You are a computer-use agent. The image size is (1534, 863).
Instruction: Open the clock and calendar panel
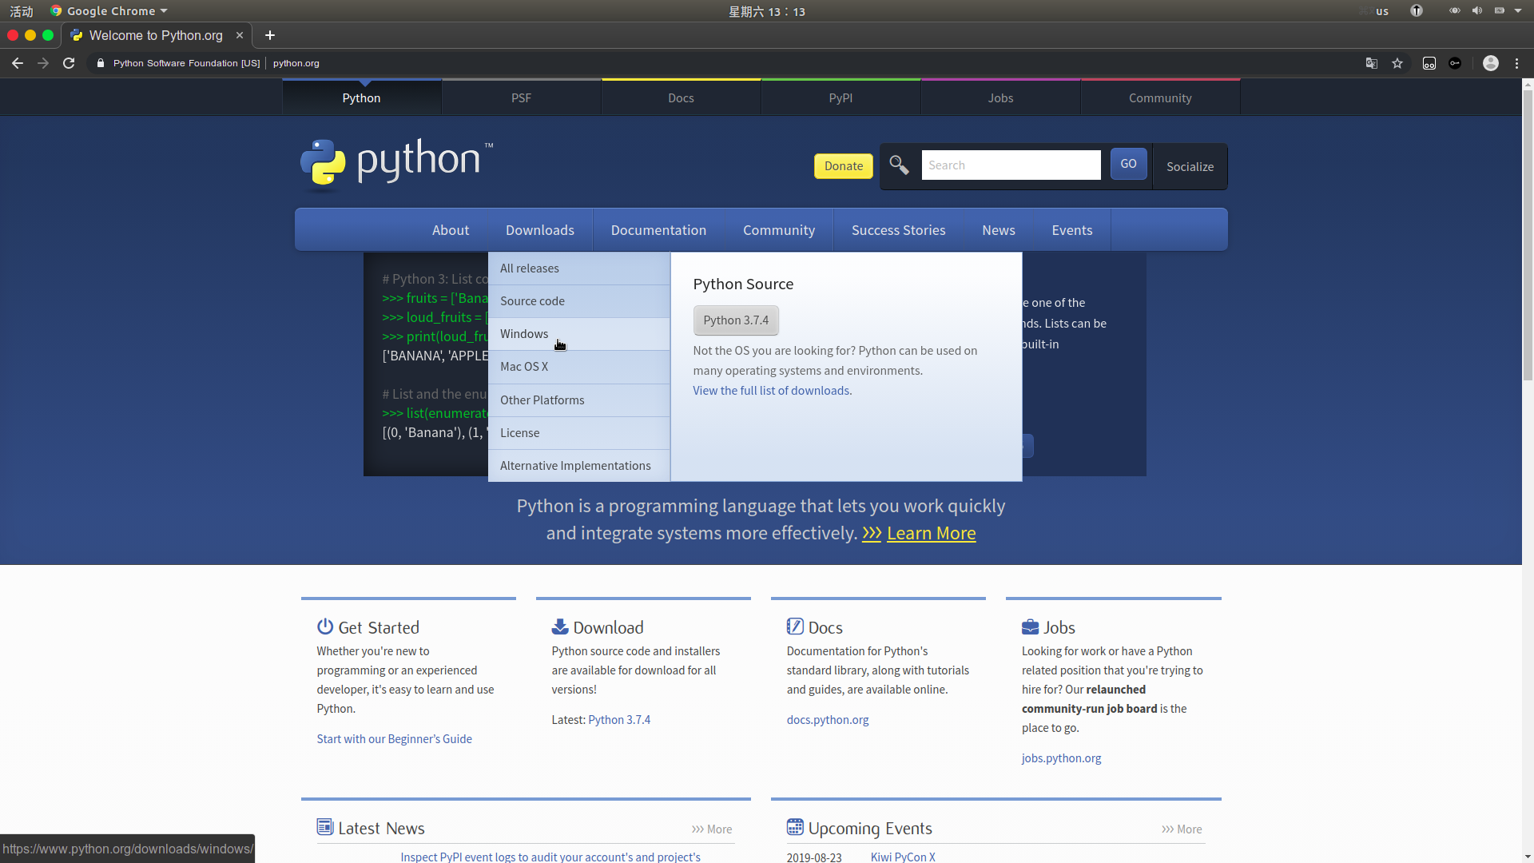767,11
